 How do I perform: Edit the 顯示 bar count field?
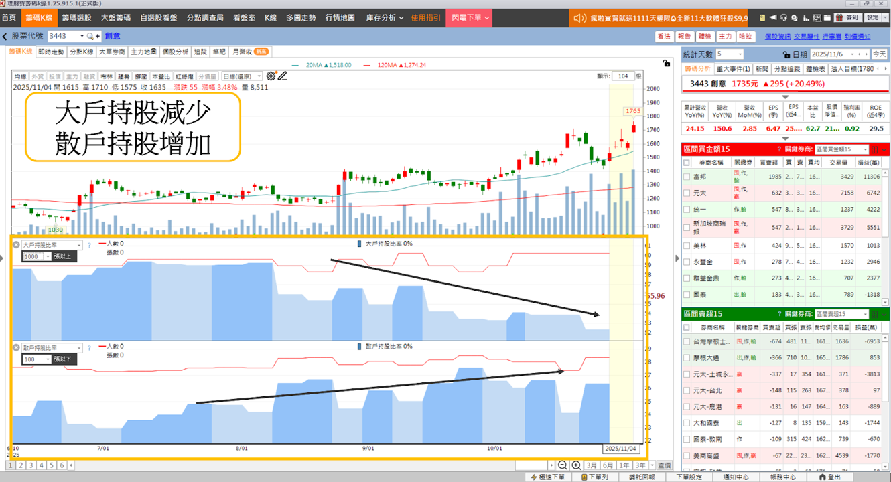coord(623,76)
